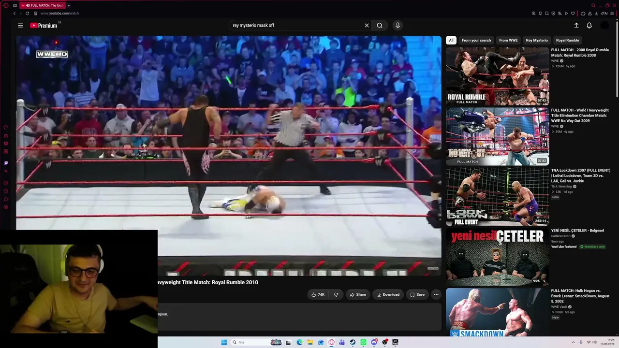Open the send/flow arrow icon

point(566,14)
